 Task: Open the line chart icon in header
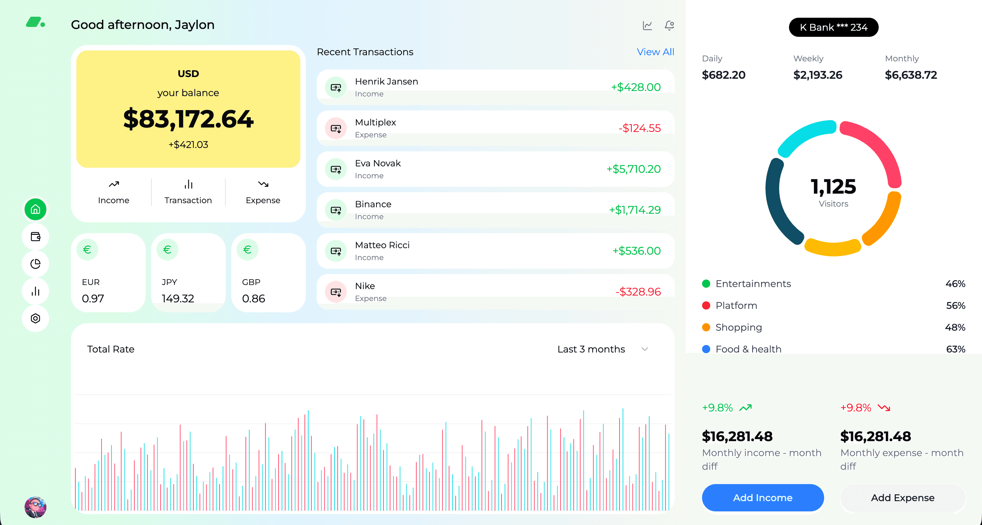point(647,26)
